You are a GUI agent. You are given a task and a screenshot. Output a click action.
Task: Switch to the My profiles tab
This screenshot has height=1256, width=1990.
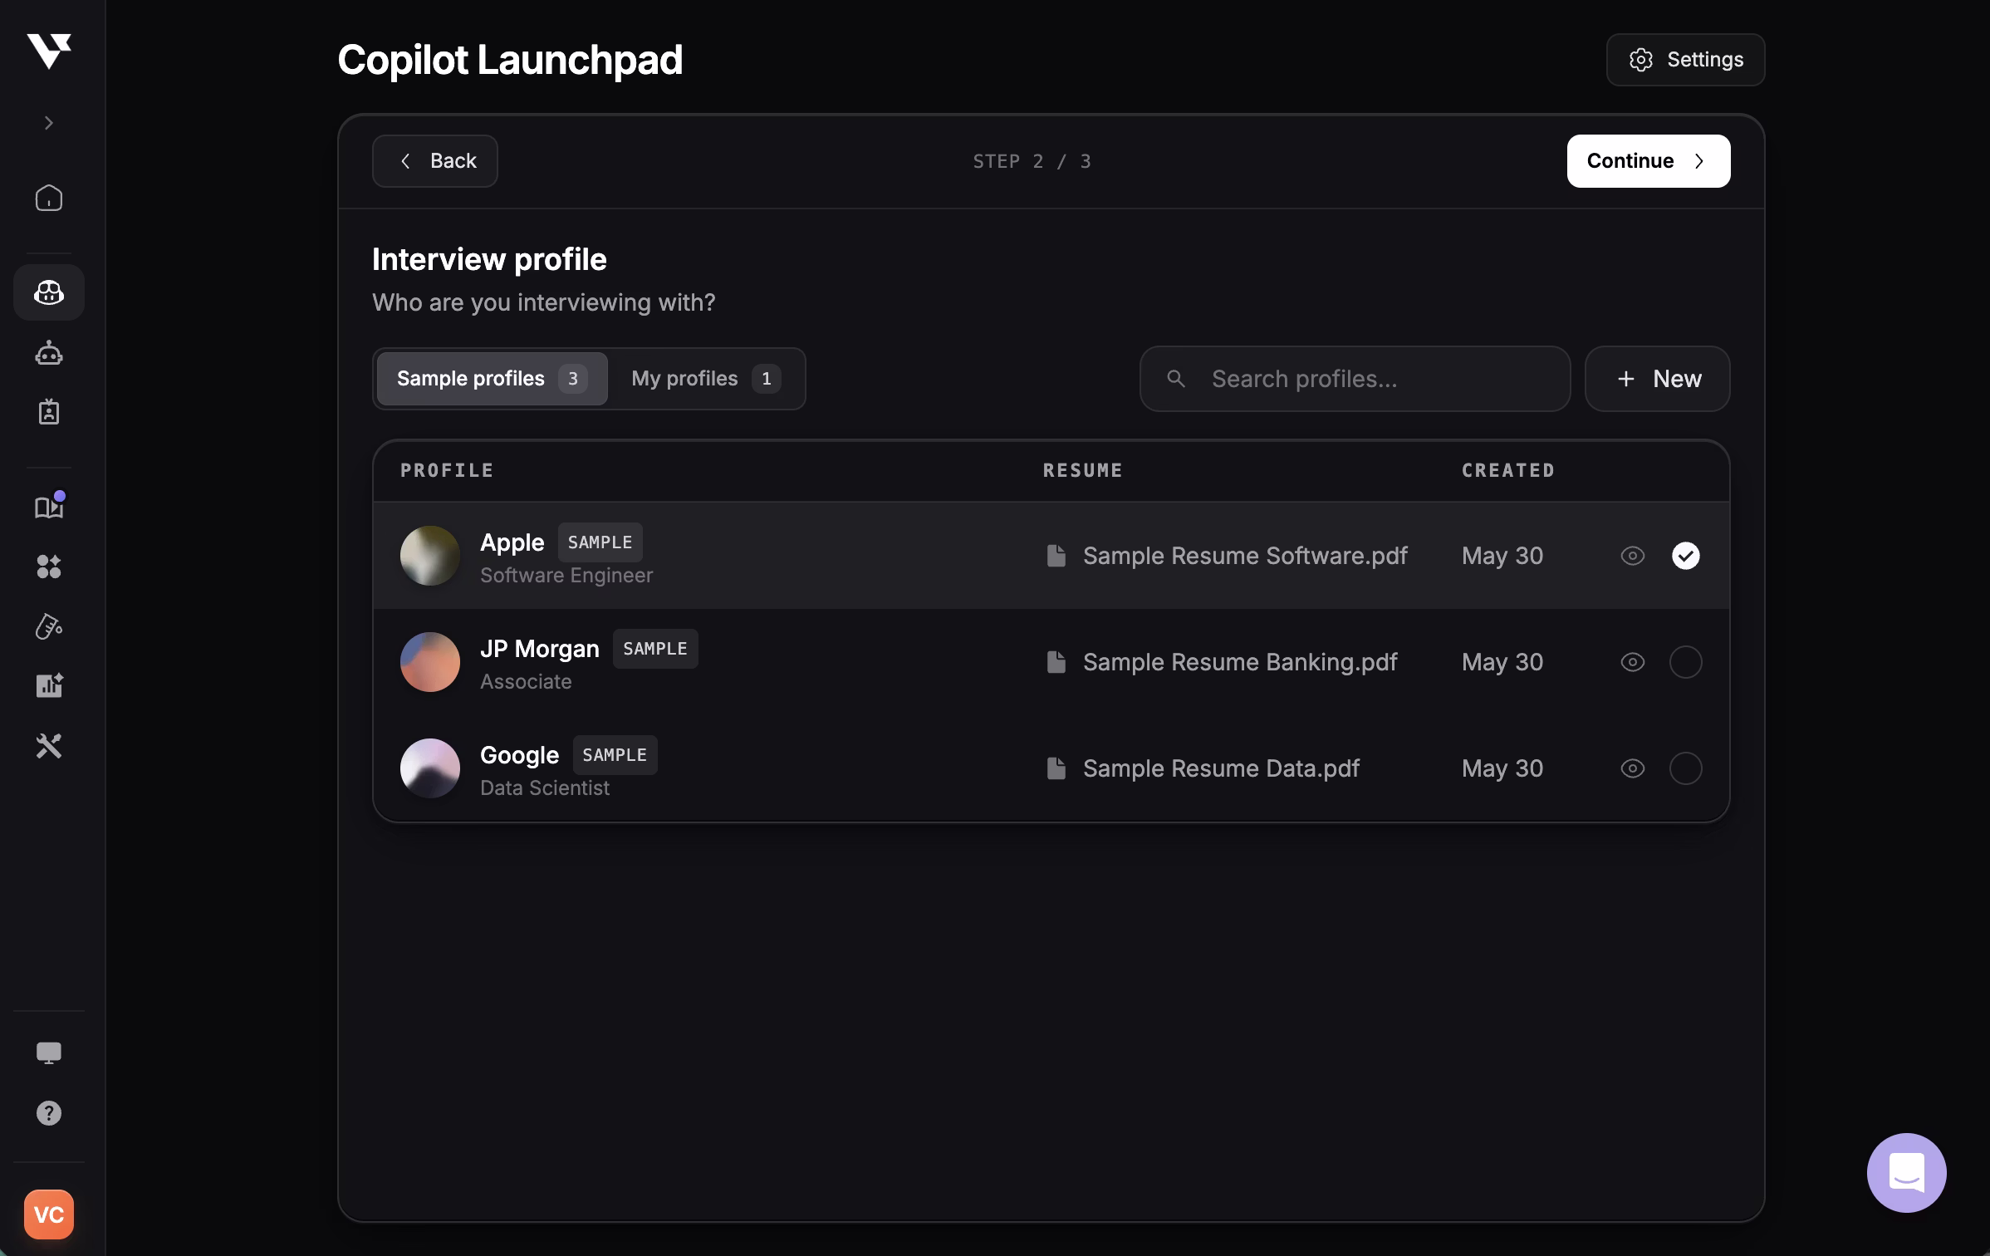[705, 379]
